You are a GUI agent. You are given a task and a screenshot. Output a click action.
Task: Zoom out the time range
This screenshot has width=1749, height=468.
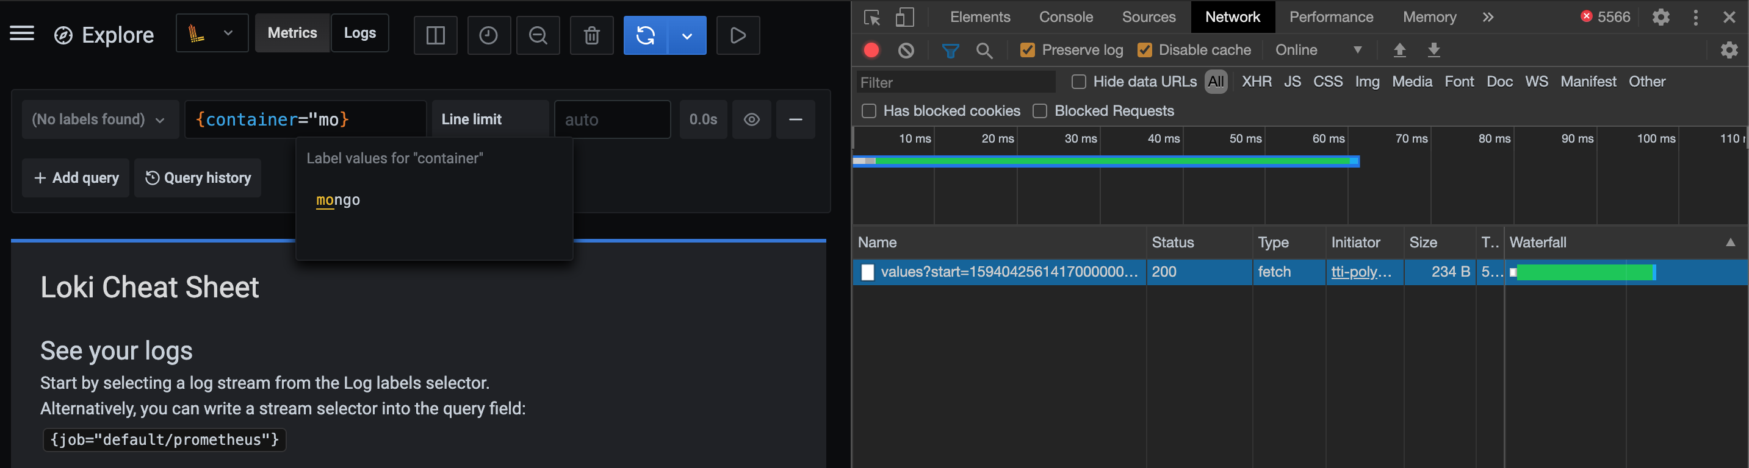(538, 35)
